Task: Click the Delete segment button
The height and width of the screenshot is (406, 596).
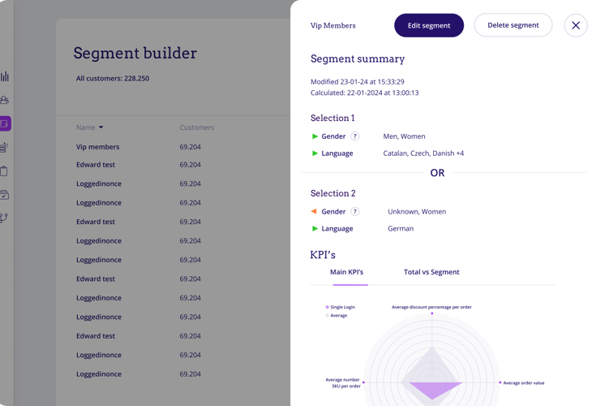Action: [513, 25]
